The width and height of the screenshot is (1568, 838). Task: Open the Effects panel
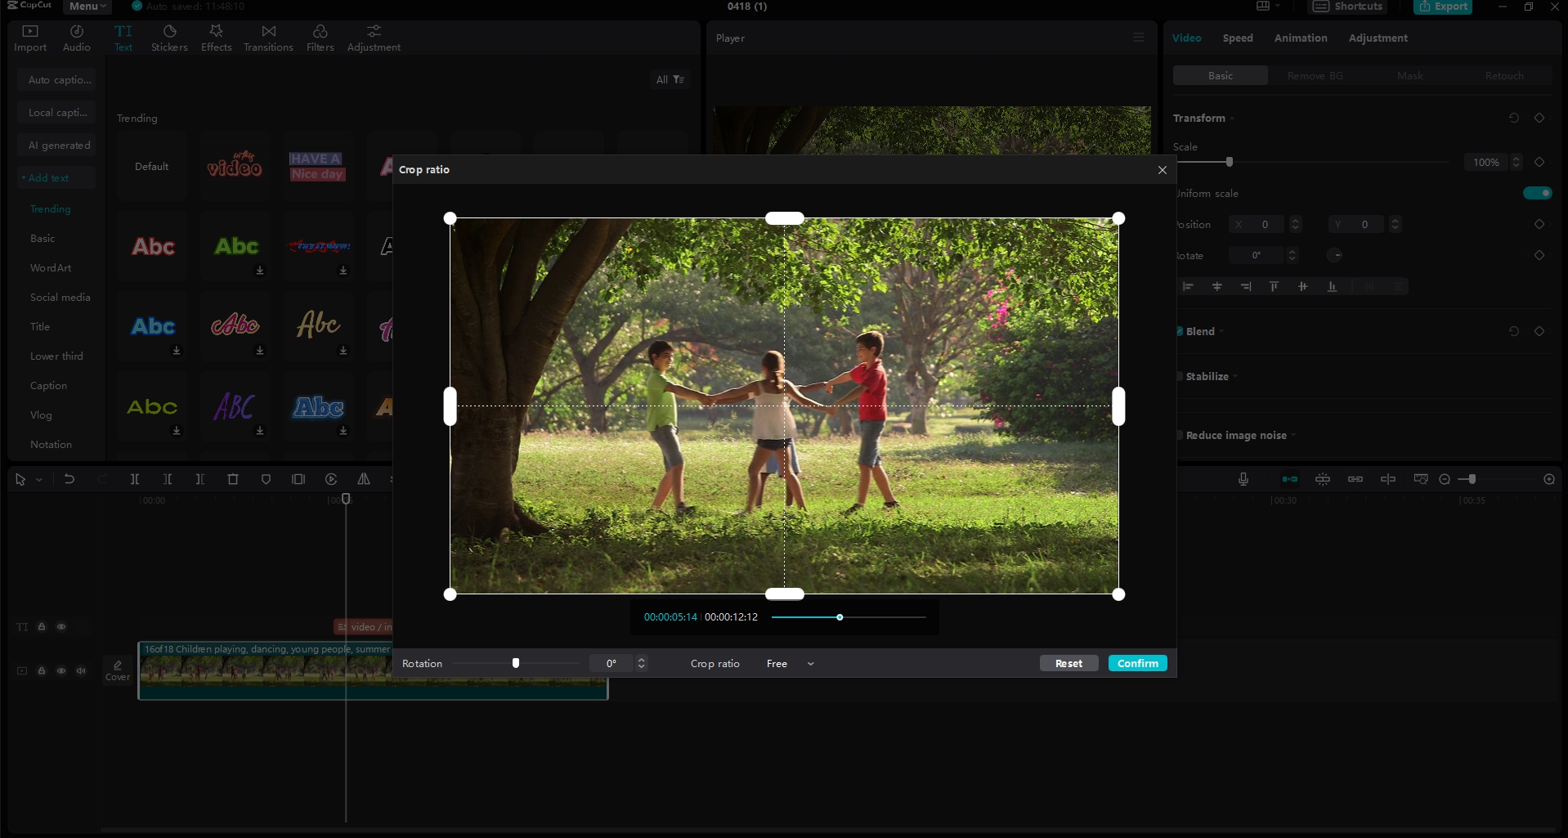click(x=215, y=36)
